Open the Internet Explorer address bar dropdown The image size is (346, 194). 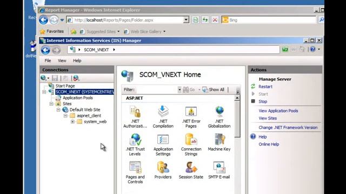(186, 20)
